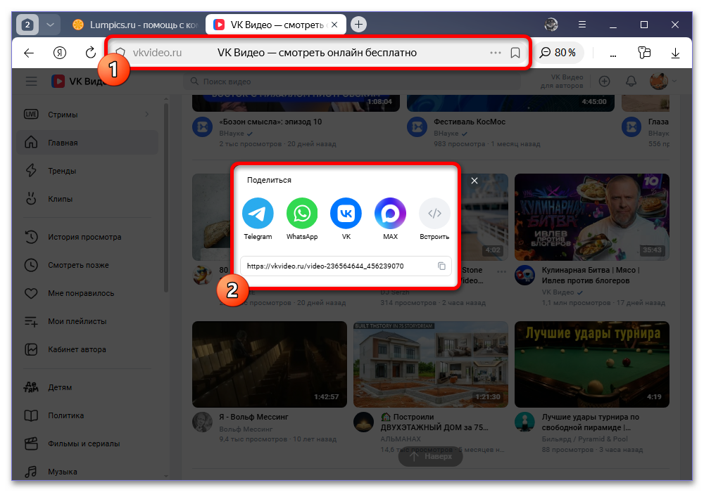Click the VK Видео logo
The width and height of the screenshot is (704, 492).
tap(77, 81)
